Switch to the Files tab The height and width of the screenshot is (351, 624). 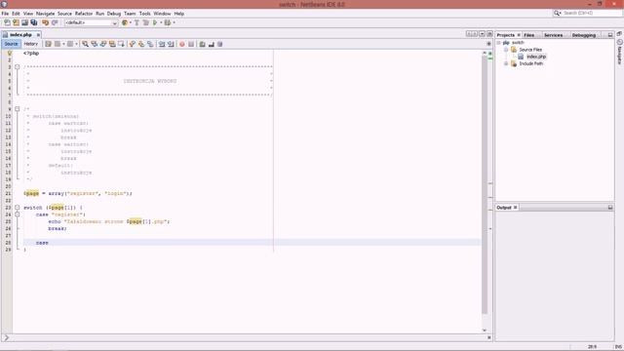(529, 35)
